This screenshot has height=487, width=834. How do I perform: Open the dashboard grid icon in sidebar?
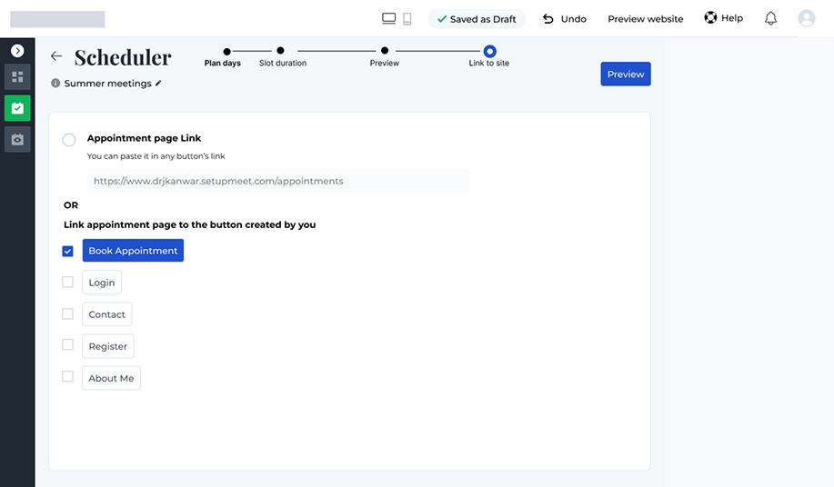click(x=17, y=77)
